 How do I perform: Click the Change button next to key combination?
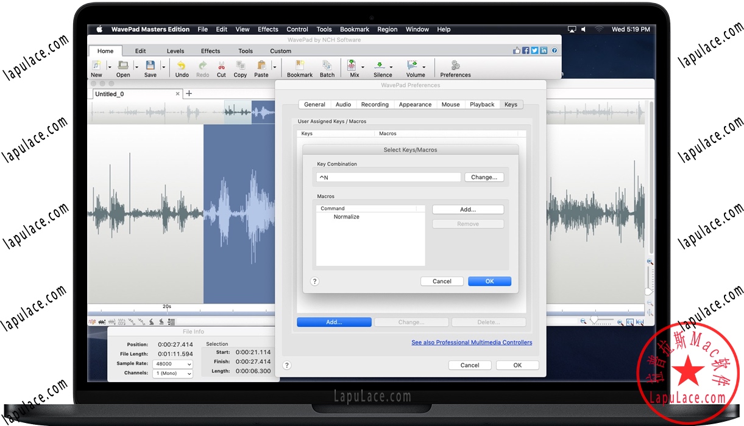tap(484, 177)
